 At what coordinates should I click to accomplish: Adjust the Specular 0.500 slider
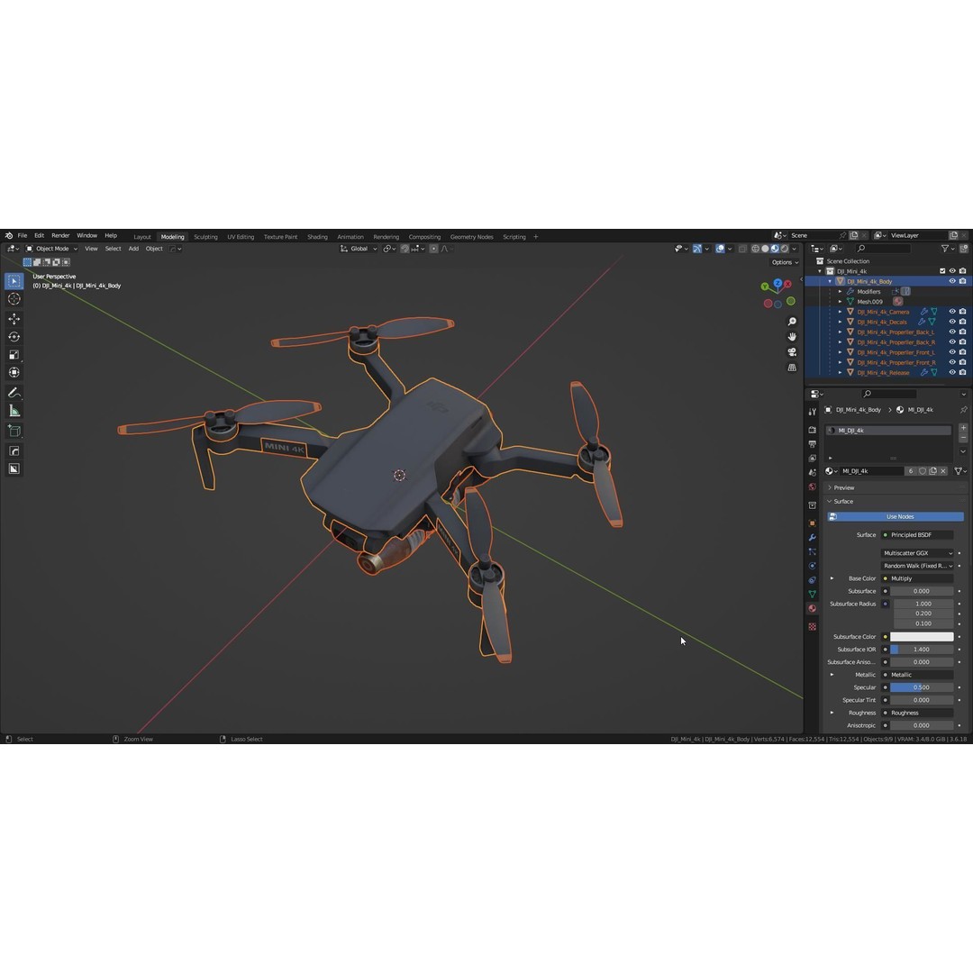coord(922,687)
